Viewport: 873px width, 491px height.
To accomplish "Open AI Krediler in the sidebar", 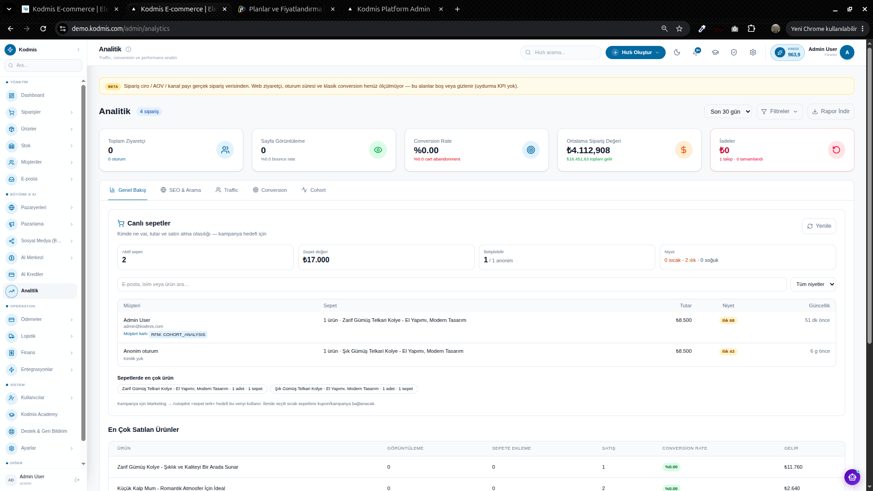I will pos(40,275).
